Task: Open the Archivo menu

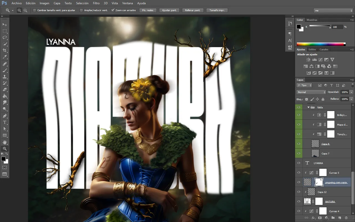Action: (17, 3)
